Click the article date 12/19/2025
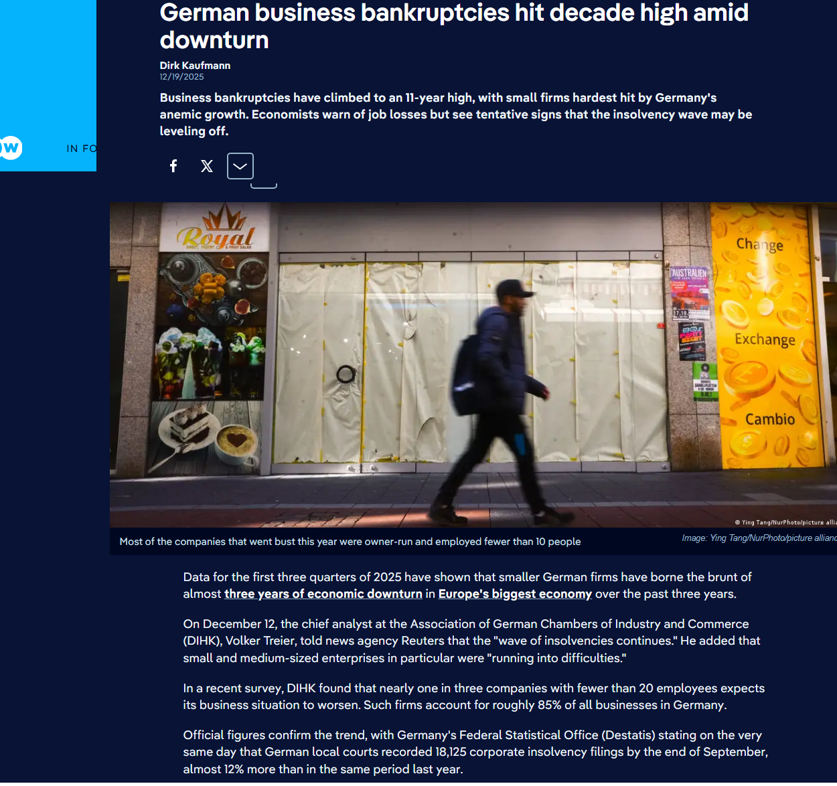 coord(181,77)
